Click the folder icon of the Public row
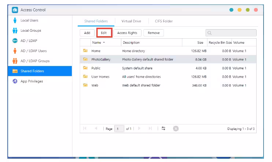Image resolution: width=272 pixels, height=162 pixels. 85,68
